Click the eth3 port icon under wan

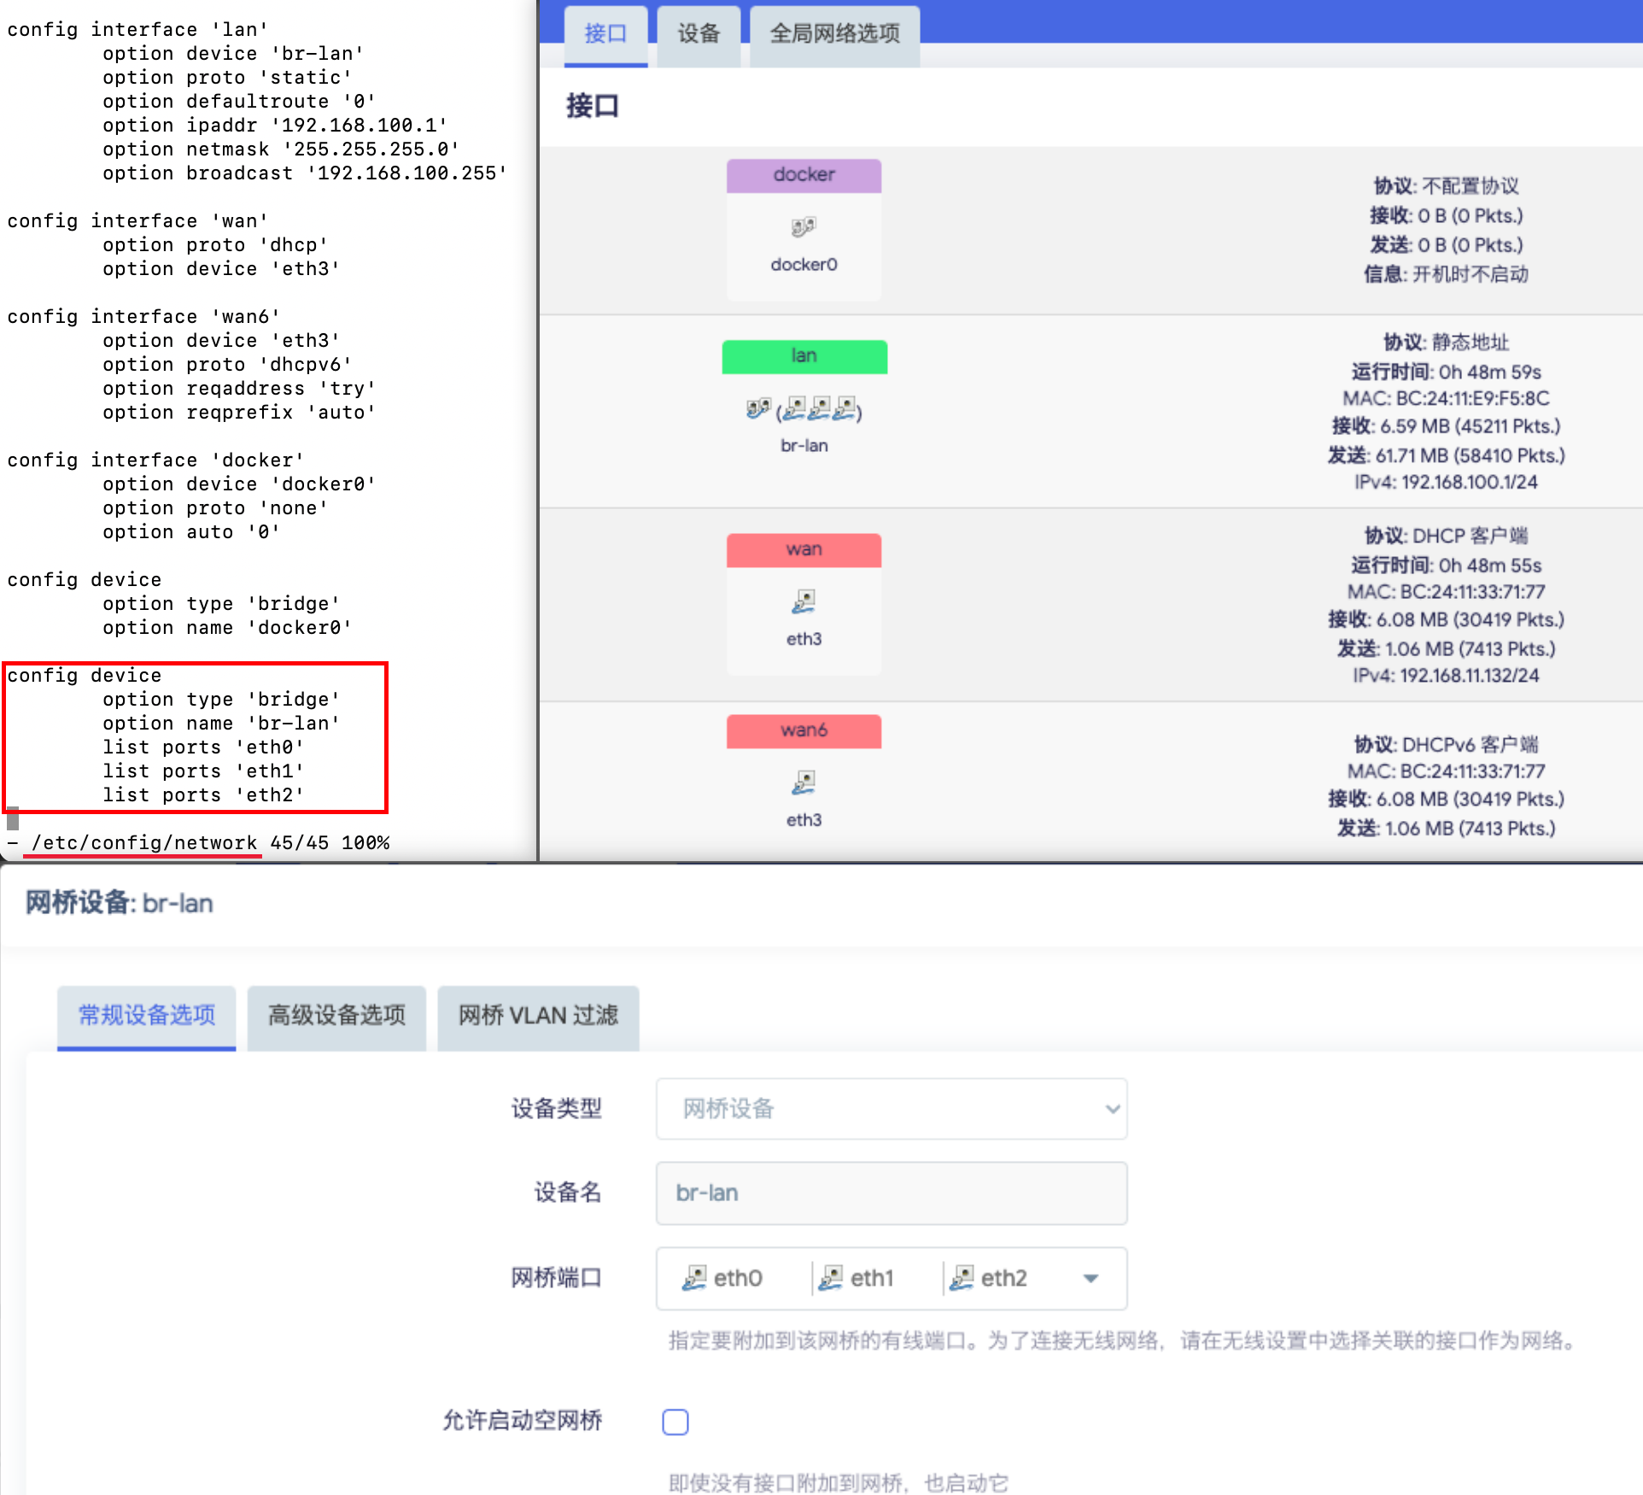(804, 601)
